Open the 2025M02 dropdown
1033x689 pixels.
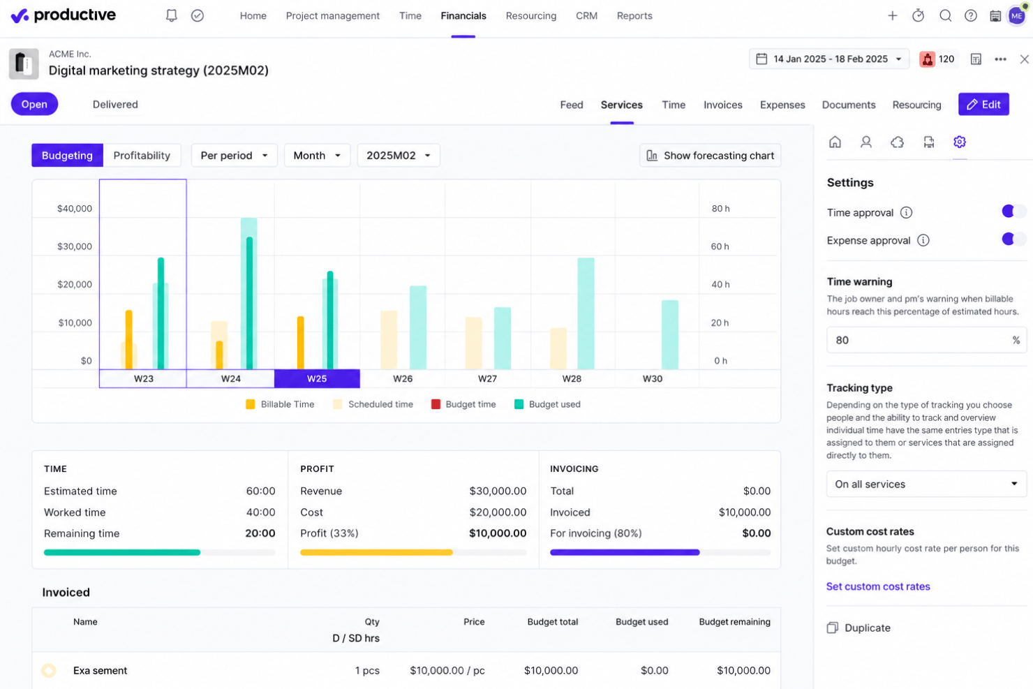(x=399, y=155)
